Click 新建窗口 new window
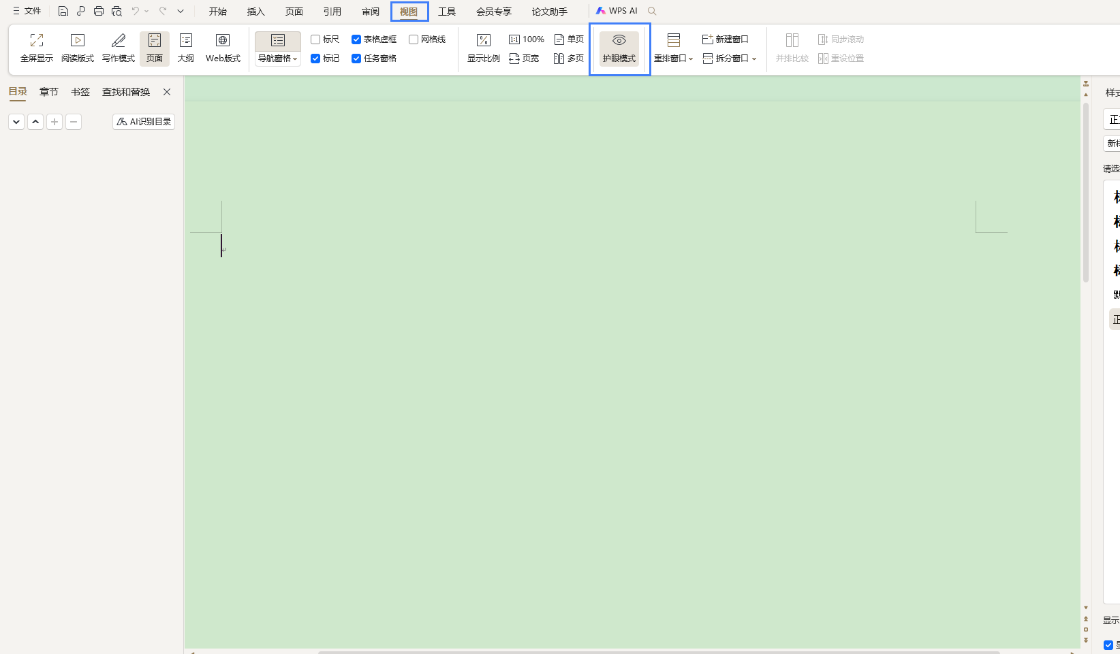The height and width of the screenshot is (654, 1120). [726, 39]
